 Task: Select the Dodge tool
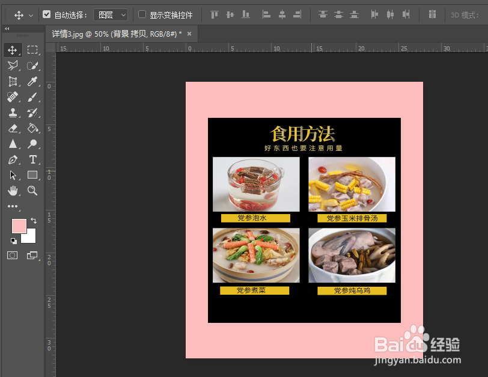pyautogui.click(x=32, y=144)
